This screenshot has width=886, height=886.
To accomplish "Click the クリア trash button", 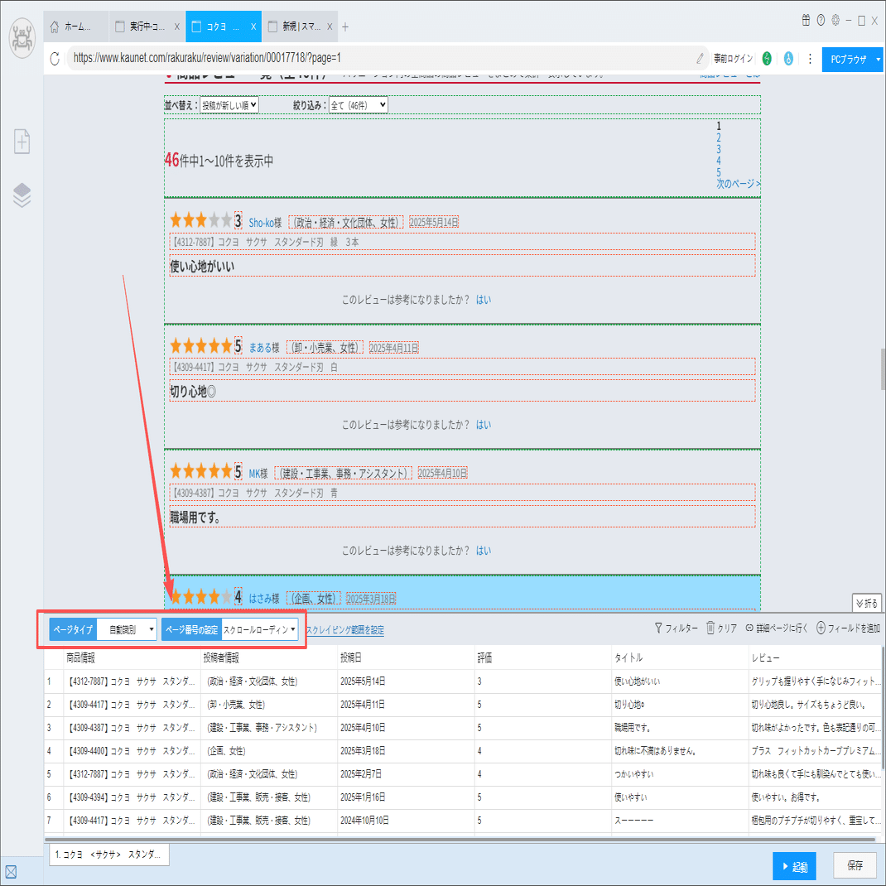I will coord(721,628).
